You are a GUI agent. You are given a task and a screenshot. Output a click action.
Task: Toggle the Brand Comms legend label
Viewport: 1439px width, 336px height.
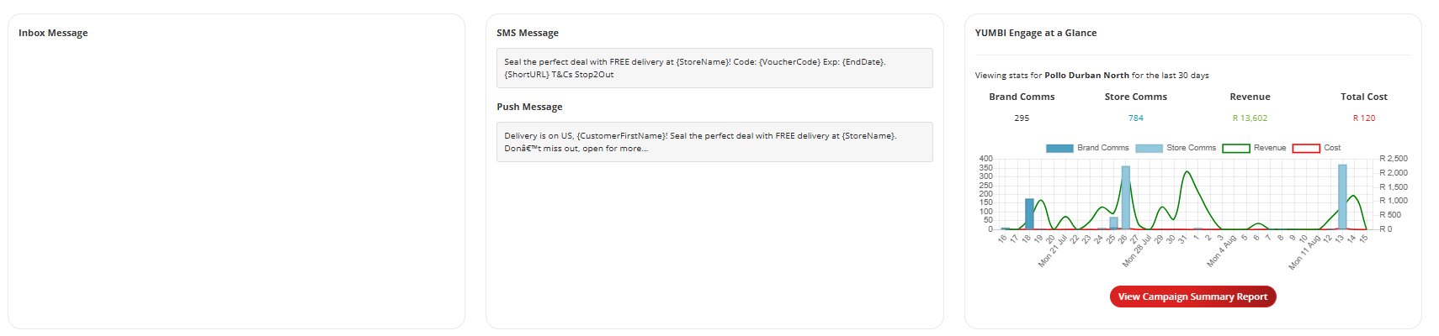1103,148
